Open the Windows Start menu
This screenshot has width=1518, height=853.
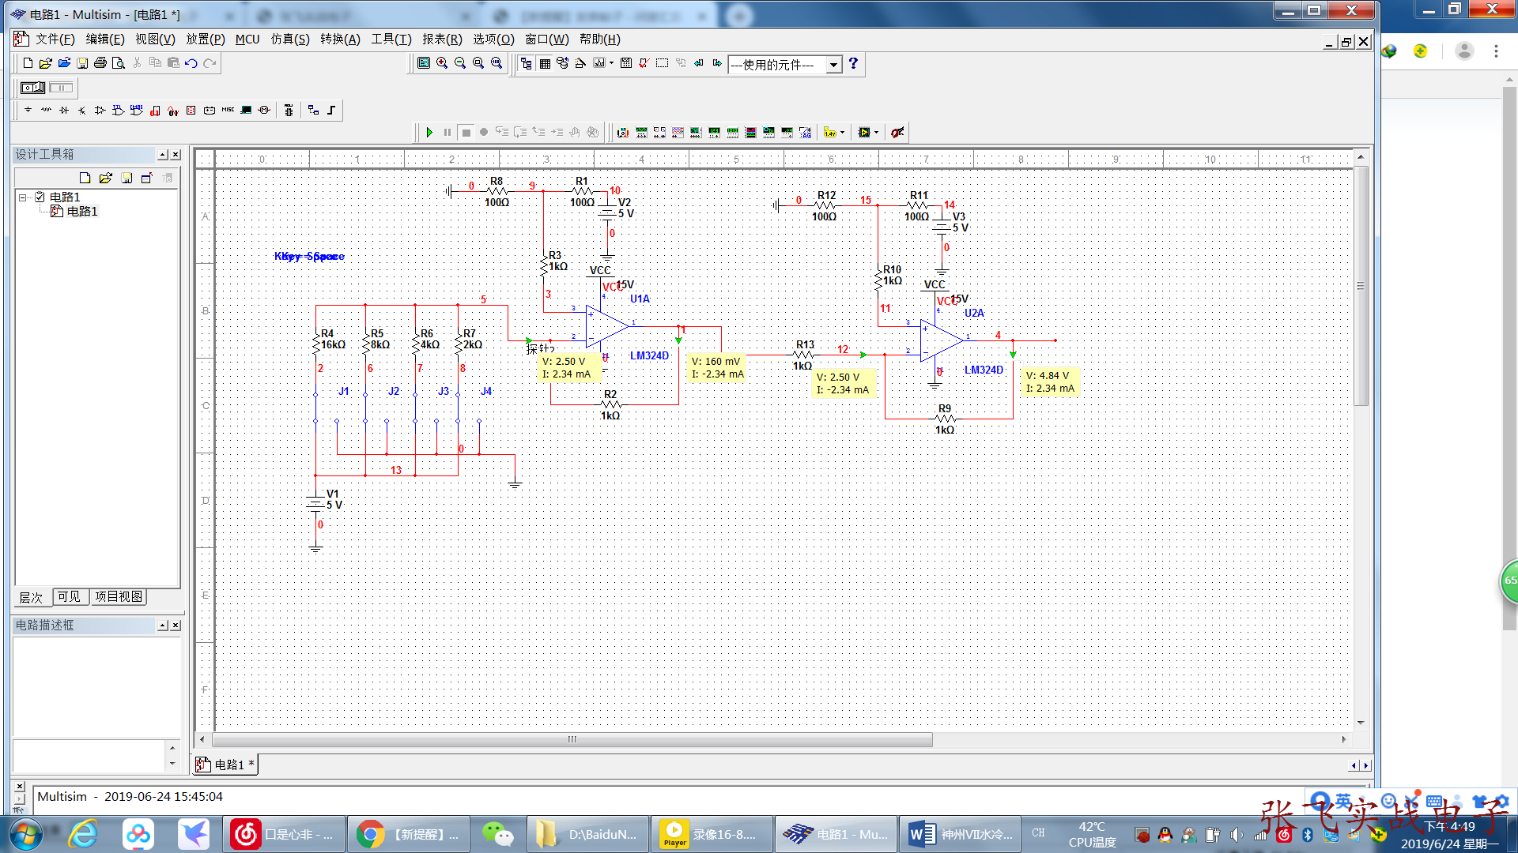26,834
